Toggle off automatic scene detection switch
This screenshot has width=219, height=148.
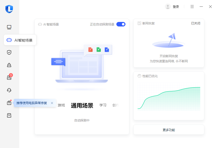tap(121, 24)
